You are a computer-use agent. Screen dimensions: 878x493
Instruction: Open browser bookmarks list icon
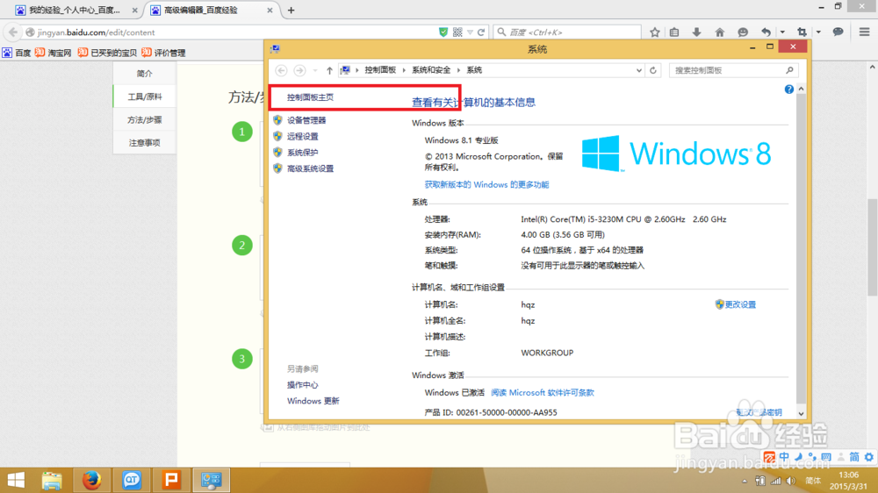[674, 32]
